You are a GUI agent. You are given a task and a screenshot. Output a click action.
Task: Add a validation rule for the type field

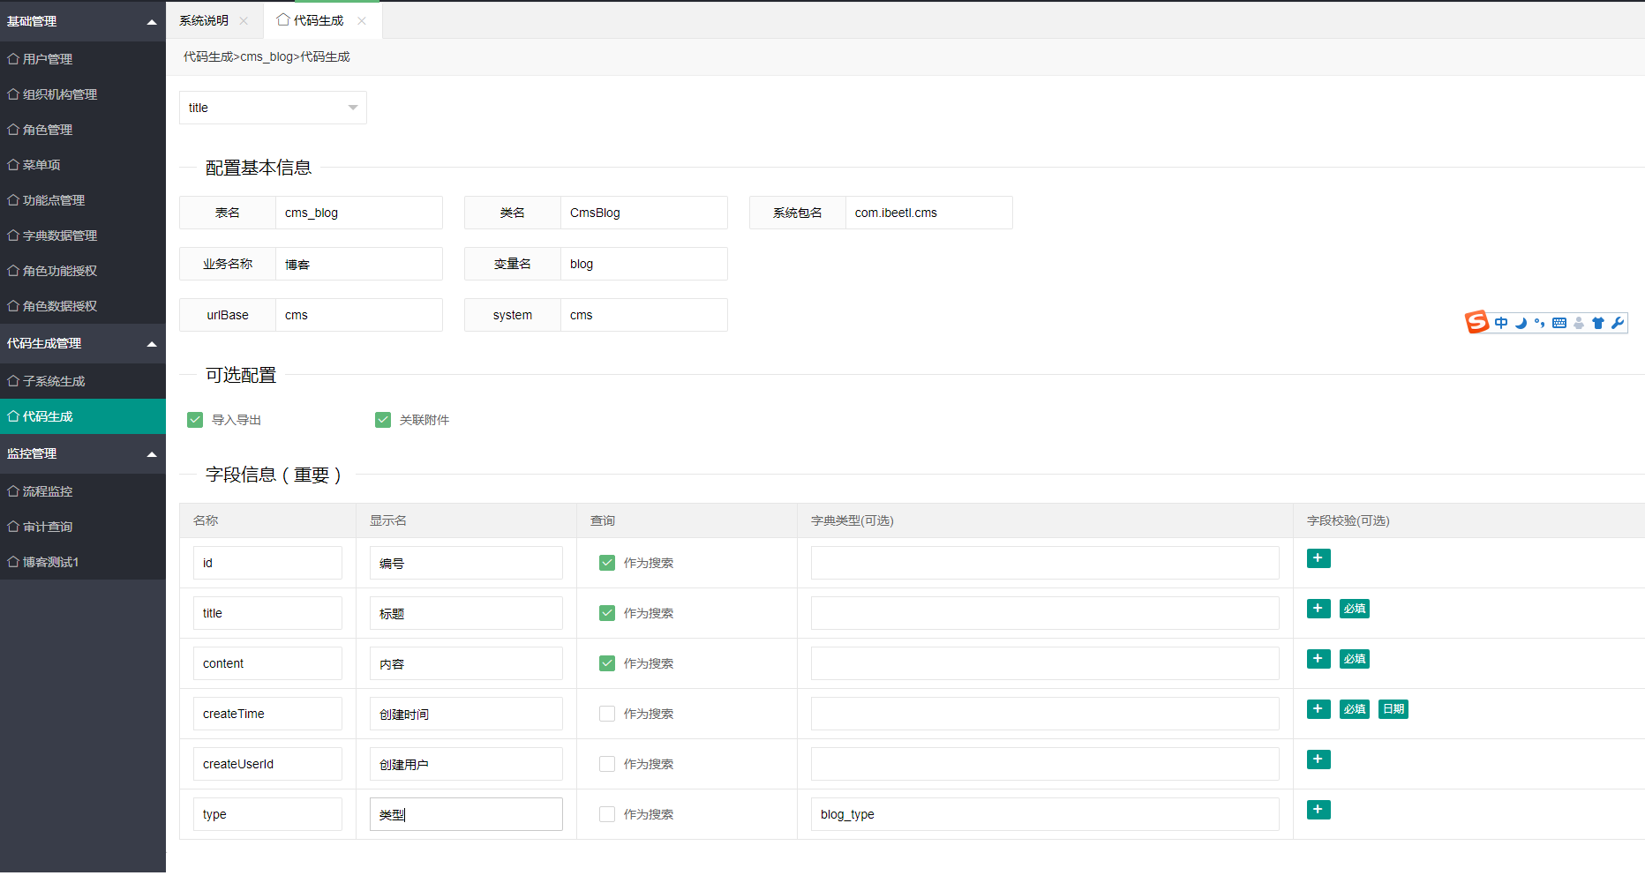pyautogui.click(x=1318, y=810)
